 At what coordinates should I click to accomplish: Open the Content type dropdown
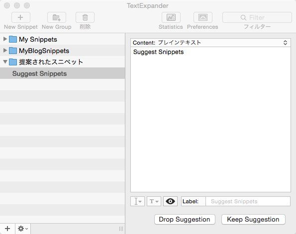[x=210, y=43]
